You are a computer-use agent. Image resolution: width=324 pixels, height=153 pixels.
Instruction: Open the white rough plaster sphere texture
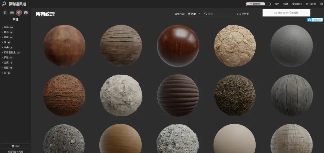pyautogui.click(x=121, y=95)
